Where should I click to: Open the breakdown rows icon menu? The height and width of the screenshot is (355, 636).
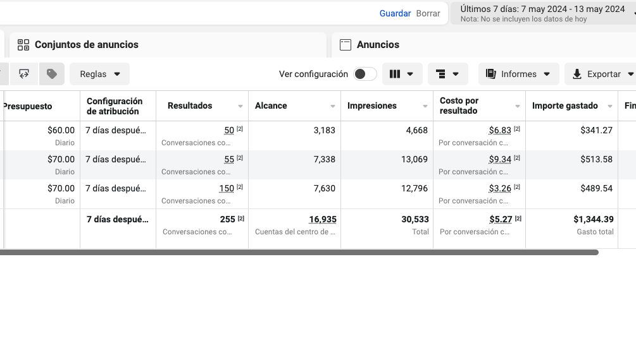[x=447, y=74]
